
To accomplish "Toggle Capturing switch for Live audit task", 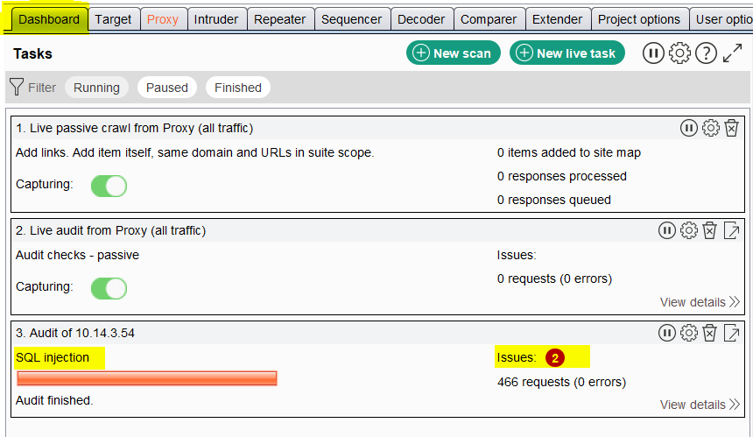I will coord(109,288).
